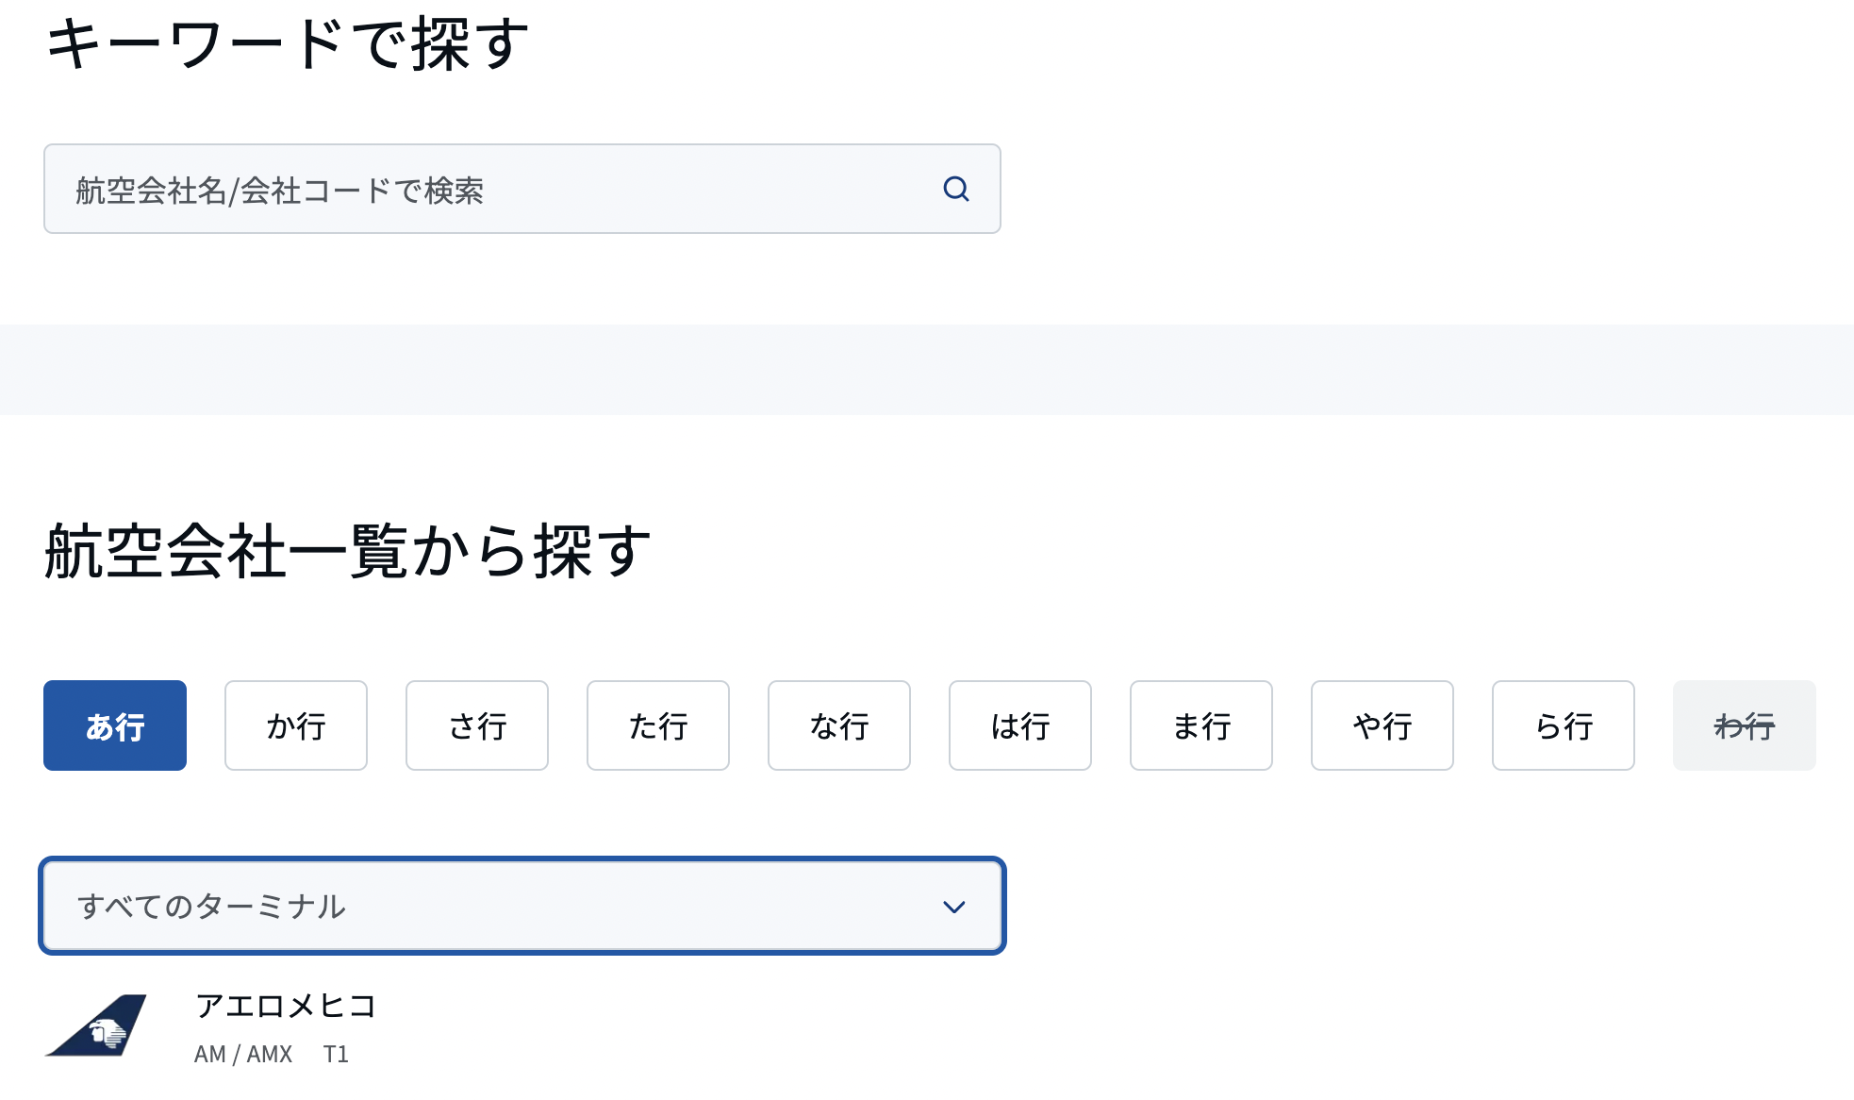Open the ま行 tab
1854x1100 pixels.
tap(1201, 725)
